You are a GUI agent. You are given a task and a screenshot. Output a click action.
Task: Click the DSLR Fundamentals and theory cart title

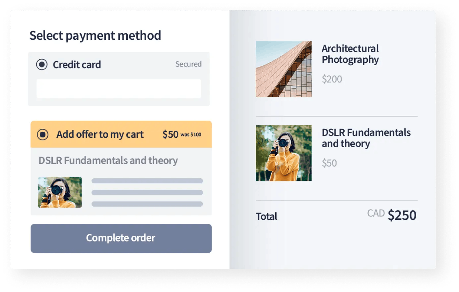(x=366, y=138)
